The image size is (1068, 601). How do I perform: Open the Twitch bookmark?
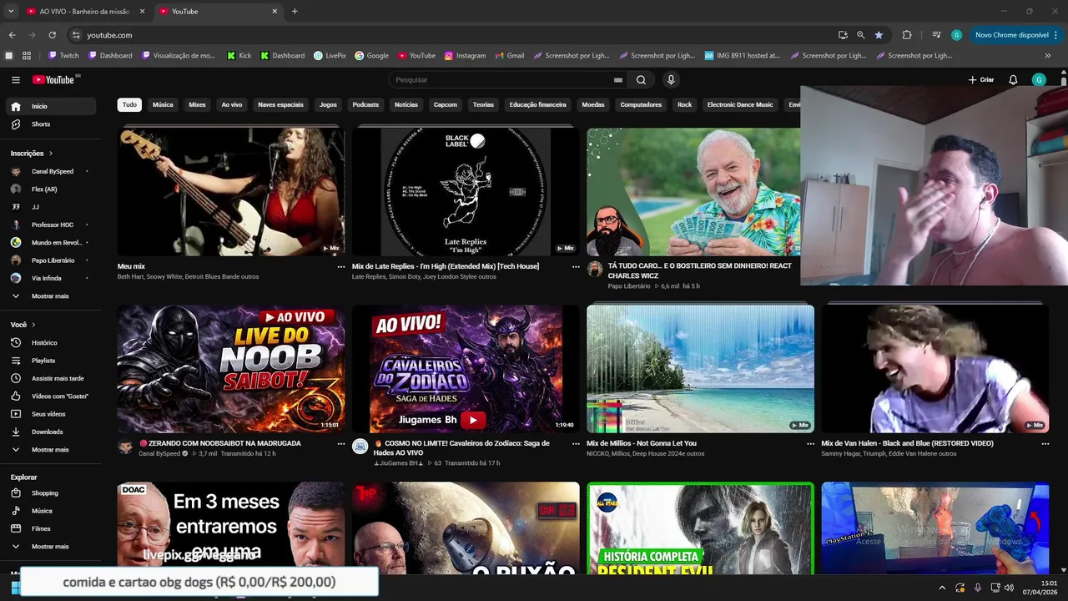tap(63, 56)
